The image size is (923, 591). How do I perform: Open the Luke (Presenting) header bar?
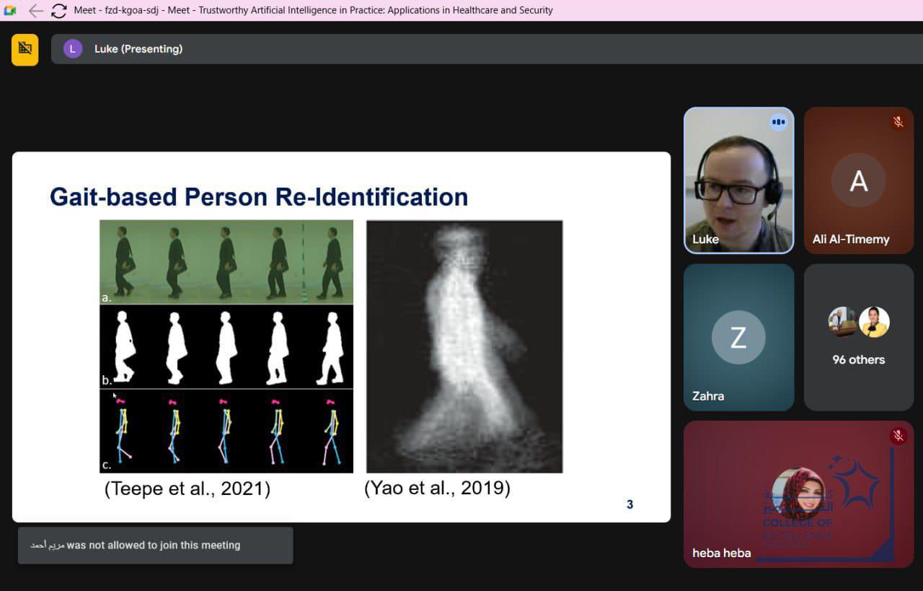433,49
